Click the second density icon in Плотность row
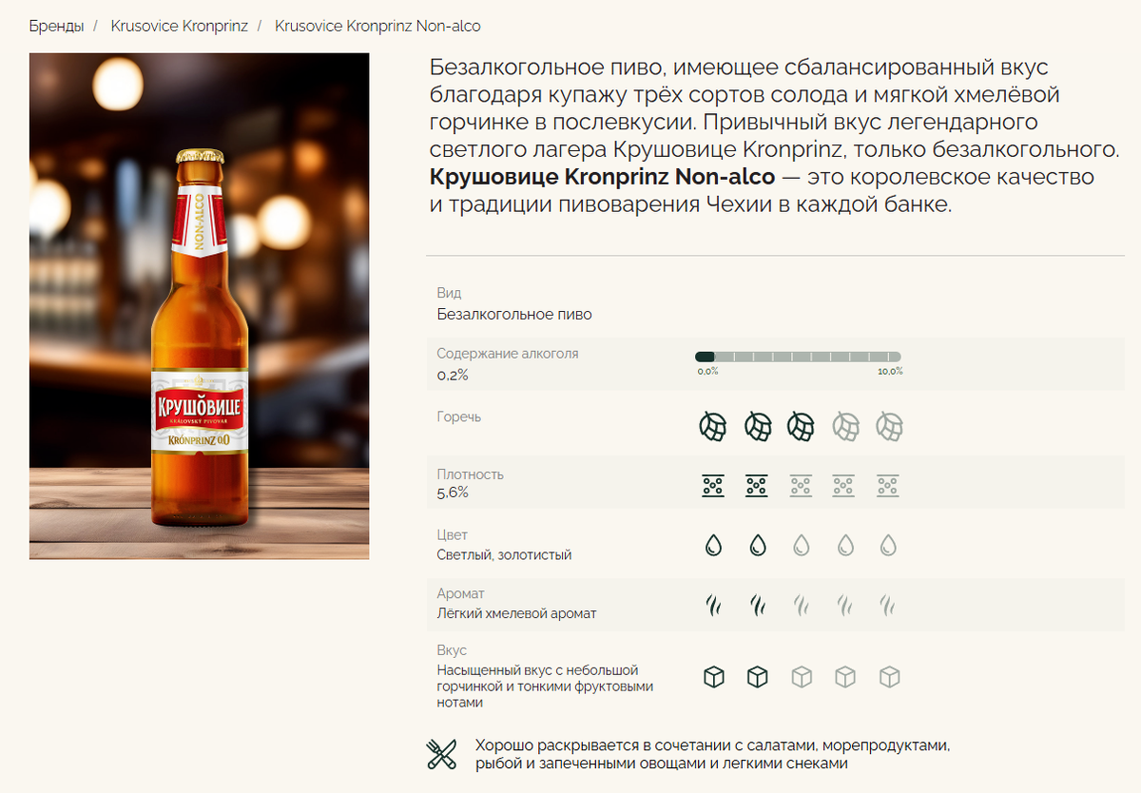The width and height of the screenshot is (1141, 793). click(757, 485)
